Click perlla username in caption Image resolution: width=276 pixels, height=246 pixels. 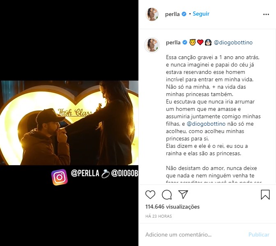click(x=173, y=43)
